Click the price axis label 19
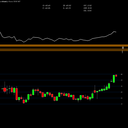Image resolution: width=128 pixels, height=128 pixels. (x=122, y=104)
